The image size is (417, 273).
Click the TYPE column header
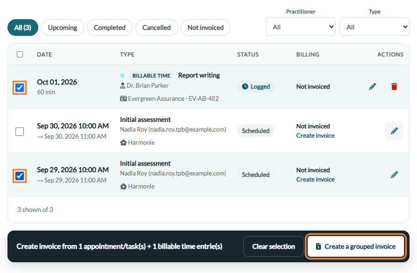coord(127,54)
